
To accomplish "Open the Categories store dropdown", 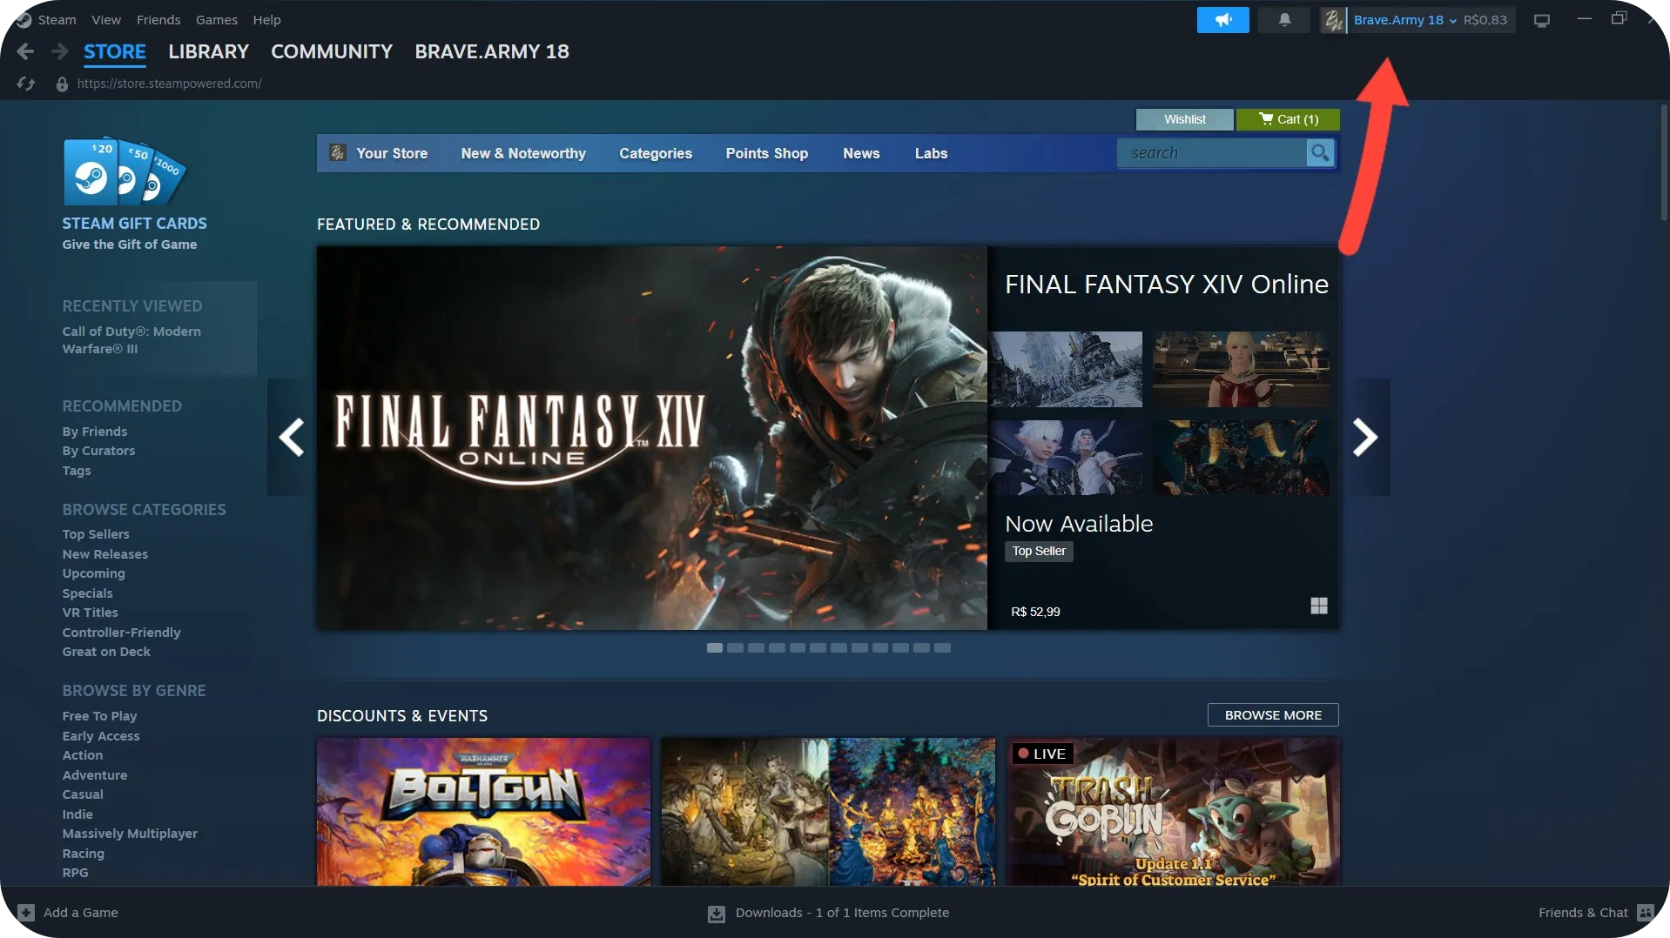I will click(x=656, y=154).
